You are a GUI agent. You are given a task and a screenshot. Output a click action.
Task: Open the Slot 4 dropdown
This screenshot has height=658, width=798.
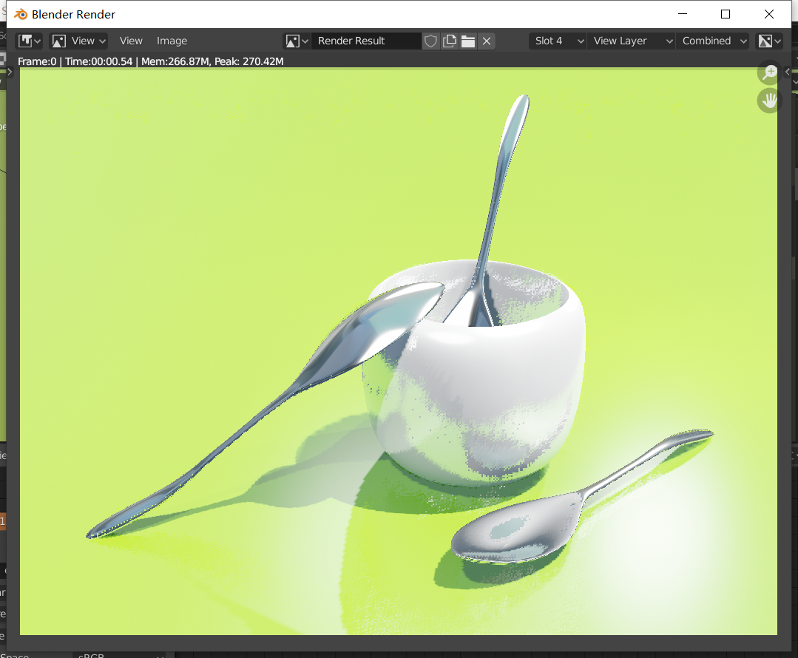click(558, 41)
